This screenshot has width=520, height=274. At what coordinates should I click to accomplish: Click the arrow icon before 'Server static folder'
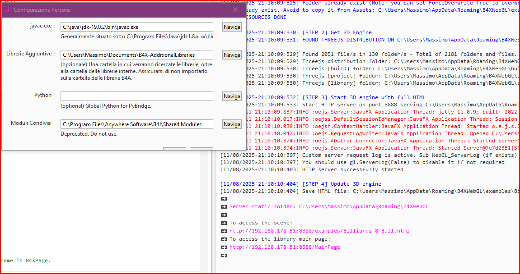tap(224, 206)
